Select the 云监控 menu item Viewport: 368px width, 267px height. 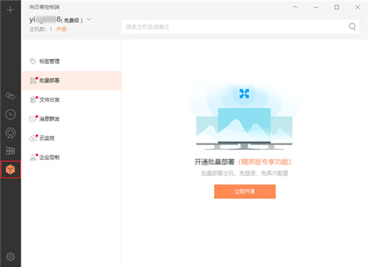point(71,138)
